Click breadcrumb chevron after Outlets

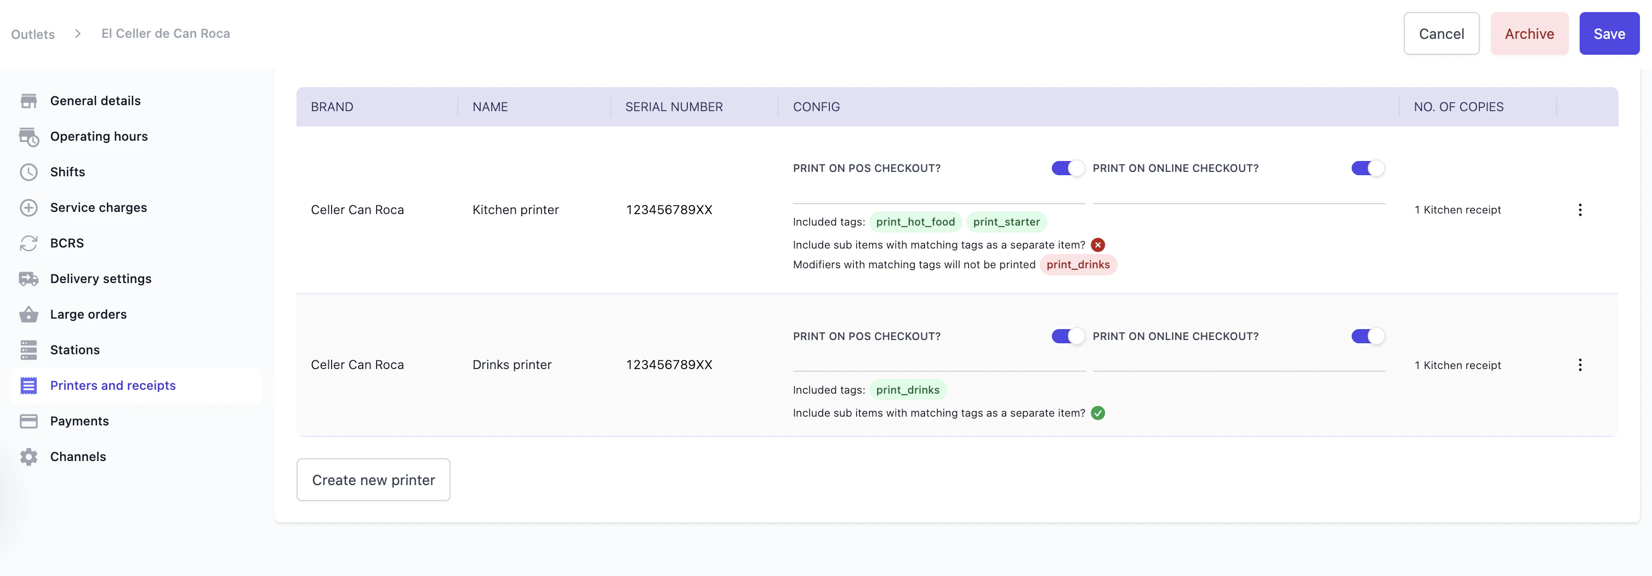[78, 33]
